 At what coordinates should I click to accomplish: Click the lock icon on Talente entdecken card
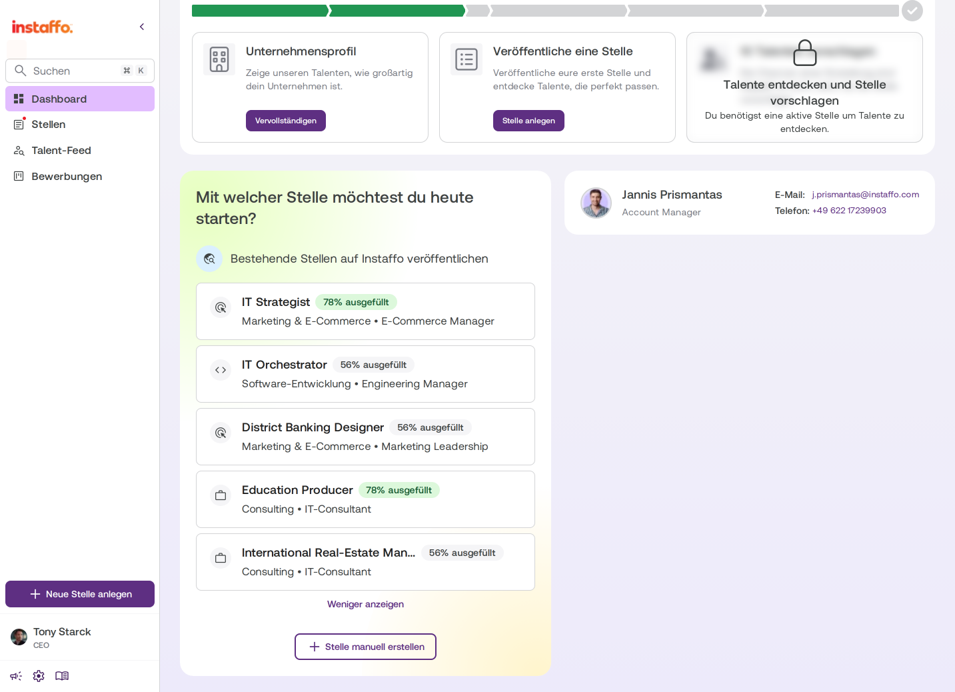[805, 53]
